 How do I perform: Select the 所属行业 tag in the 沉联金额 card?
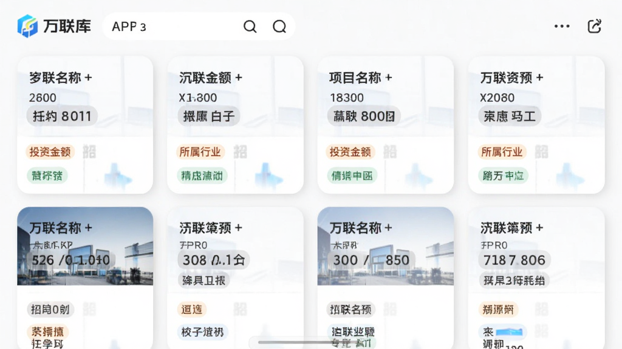(200, 151)
